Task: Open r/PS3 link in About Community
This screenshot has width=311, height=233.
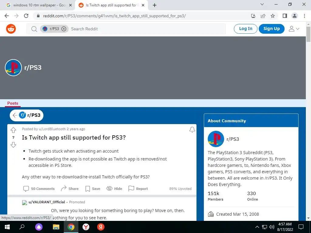Action: (233, 139)
